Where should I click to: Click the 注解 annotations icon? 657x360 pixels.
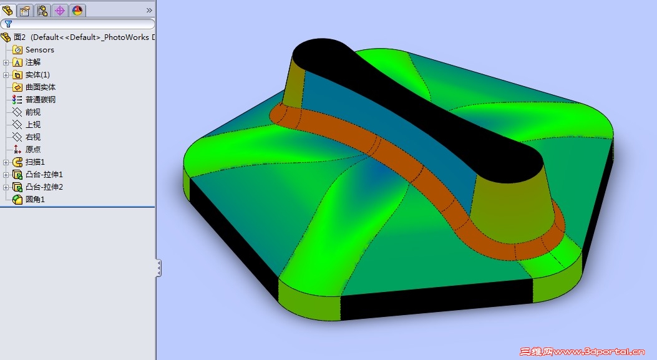17,62
